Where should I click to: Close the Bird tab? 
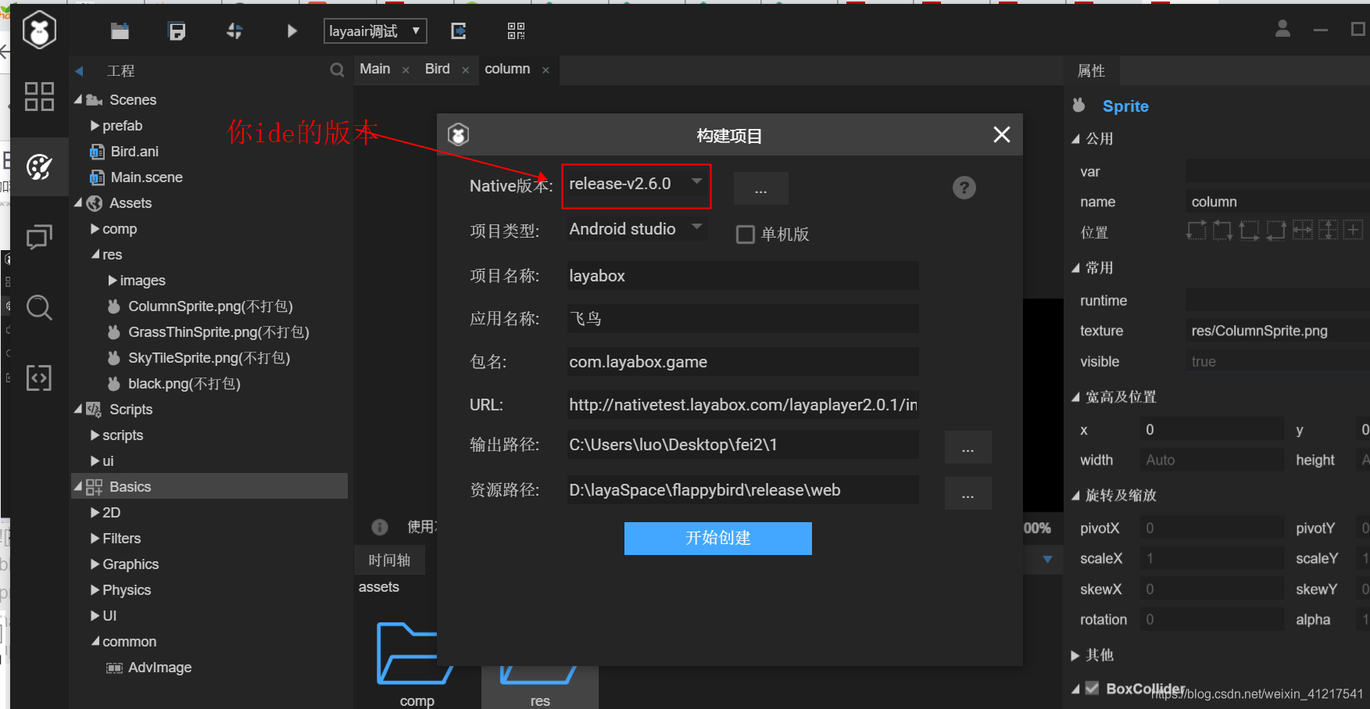(466, 70)
